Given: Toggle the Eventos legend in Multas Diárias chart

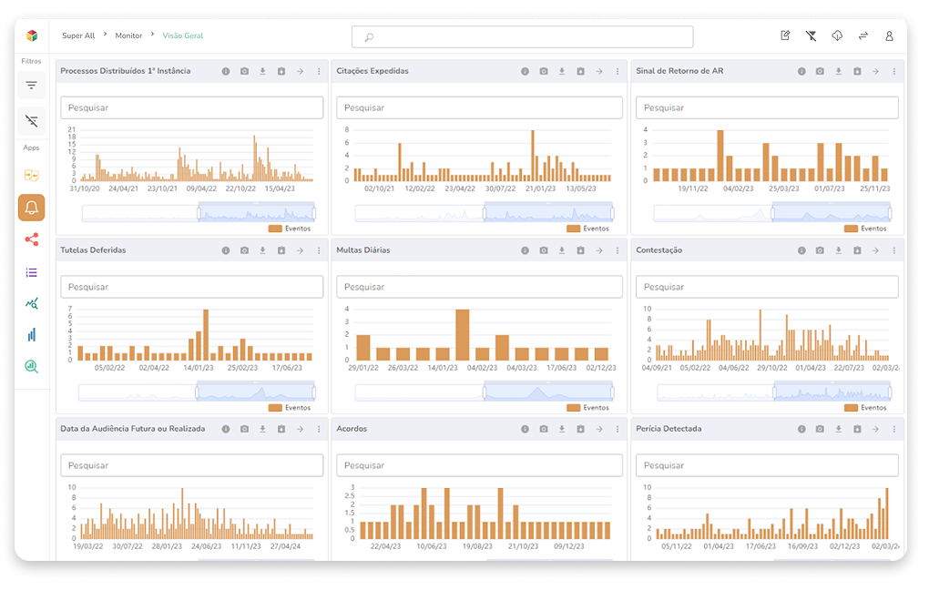Looking at the screenshot, I should point(587,408).
